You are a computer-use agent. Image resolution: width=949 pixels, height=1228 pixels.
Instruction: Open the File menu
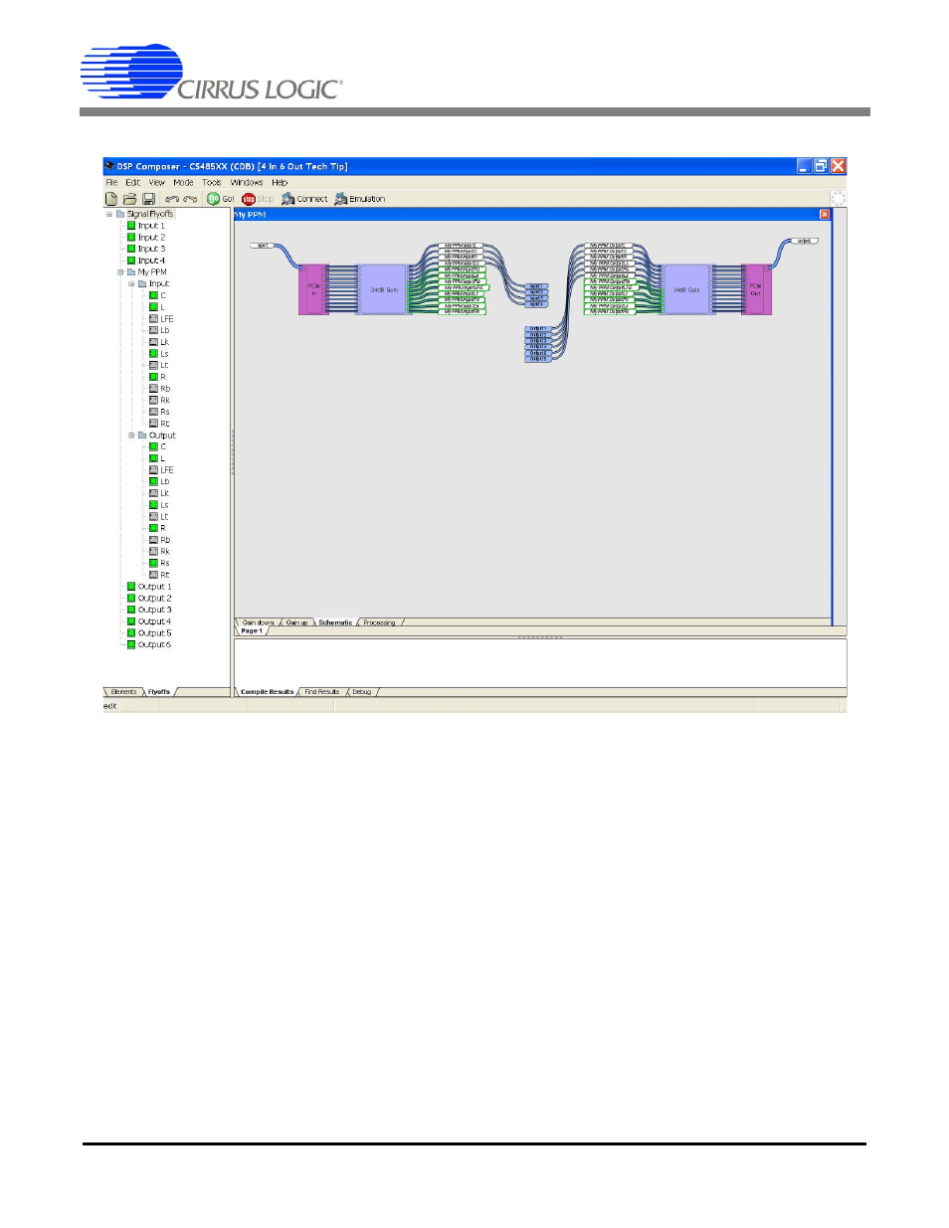pyautogui.click(x=111, y=183)
